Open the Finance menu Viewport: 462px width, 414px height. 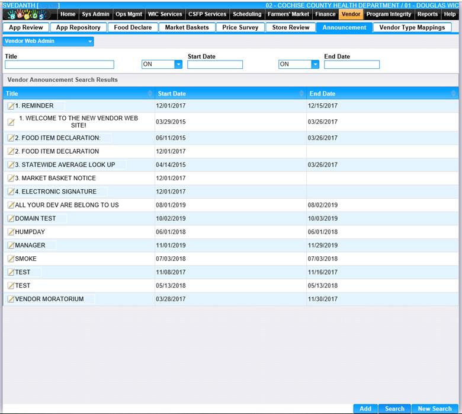325,14
